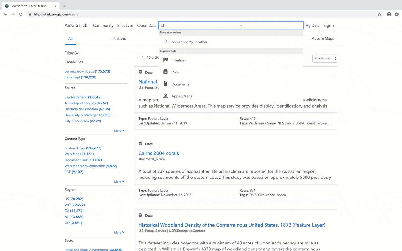
Task: Click the flag icon beside Initiatives suggestion
Action: pyautogui.click(x=165, y=60)
